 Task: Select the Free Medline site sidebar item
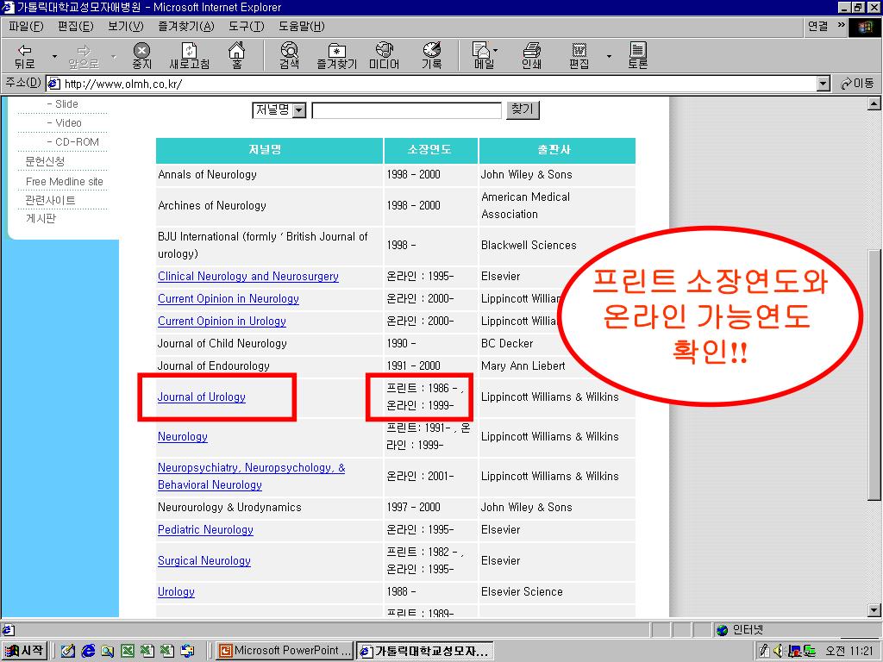point(64,181)
